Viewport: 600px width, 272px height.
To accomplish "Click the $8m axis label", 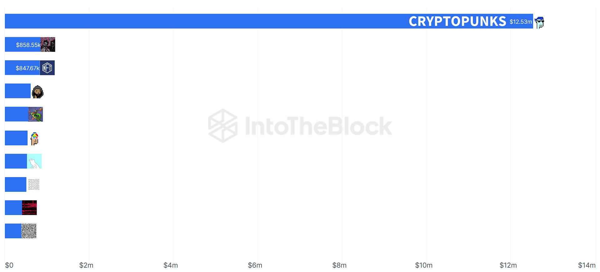I will (x=339, y=265).
